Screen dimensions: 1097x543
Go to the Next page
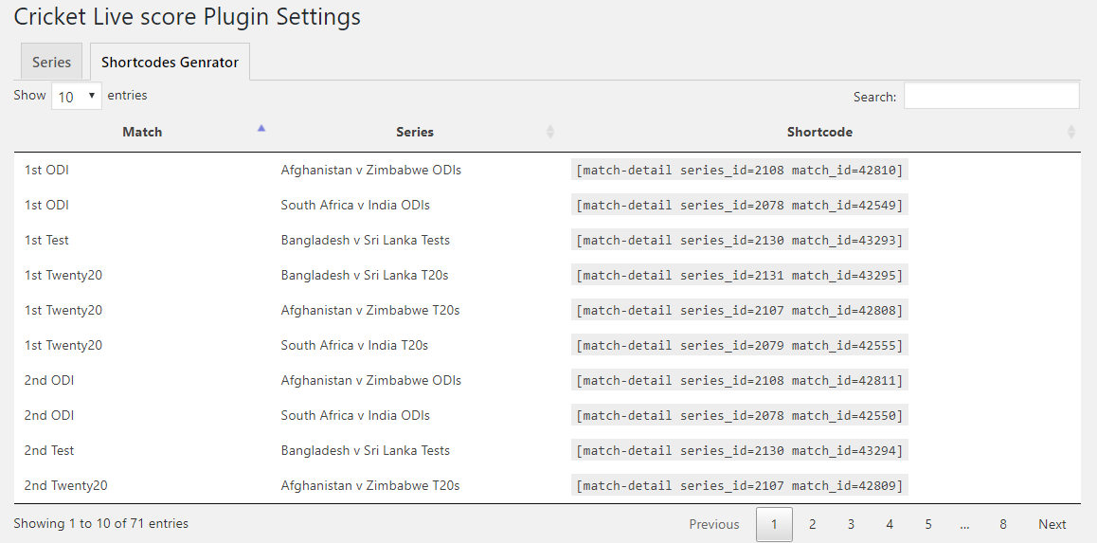click(1052, 524)
